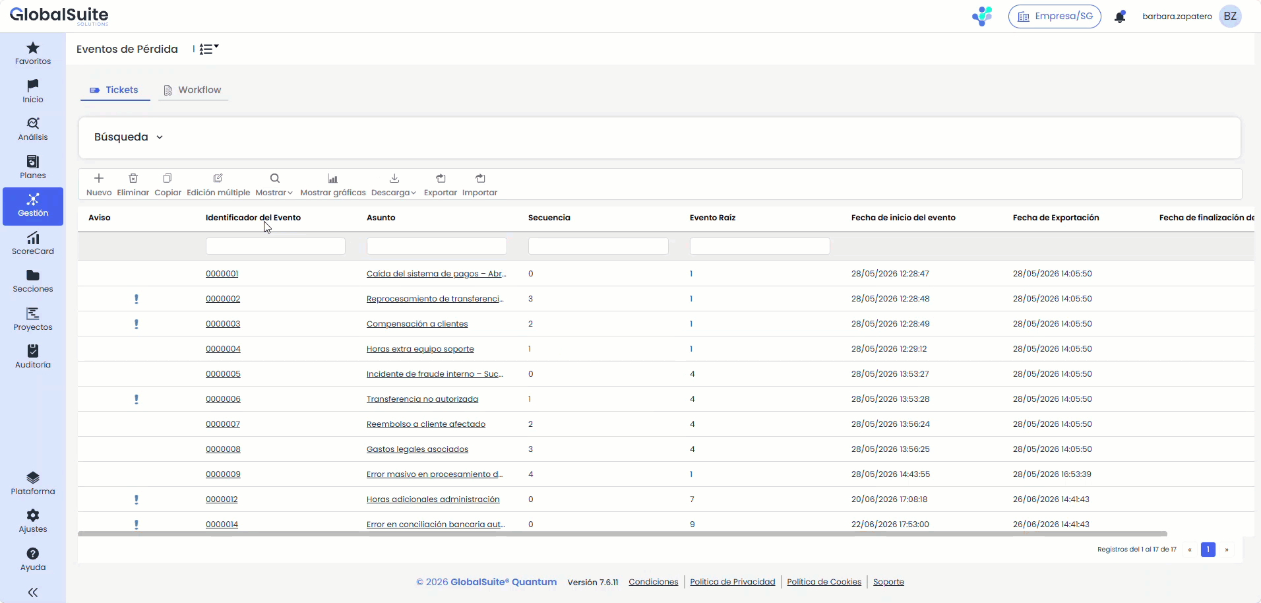Open Política de Cookies footer link

tap(824, 582)
